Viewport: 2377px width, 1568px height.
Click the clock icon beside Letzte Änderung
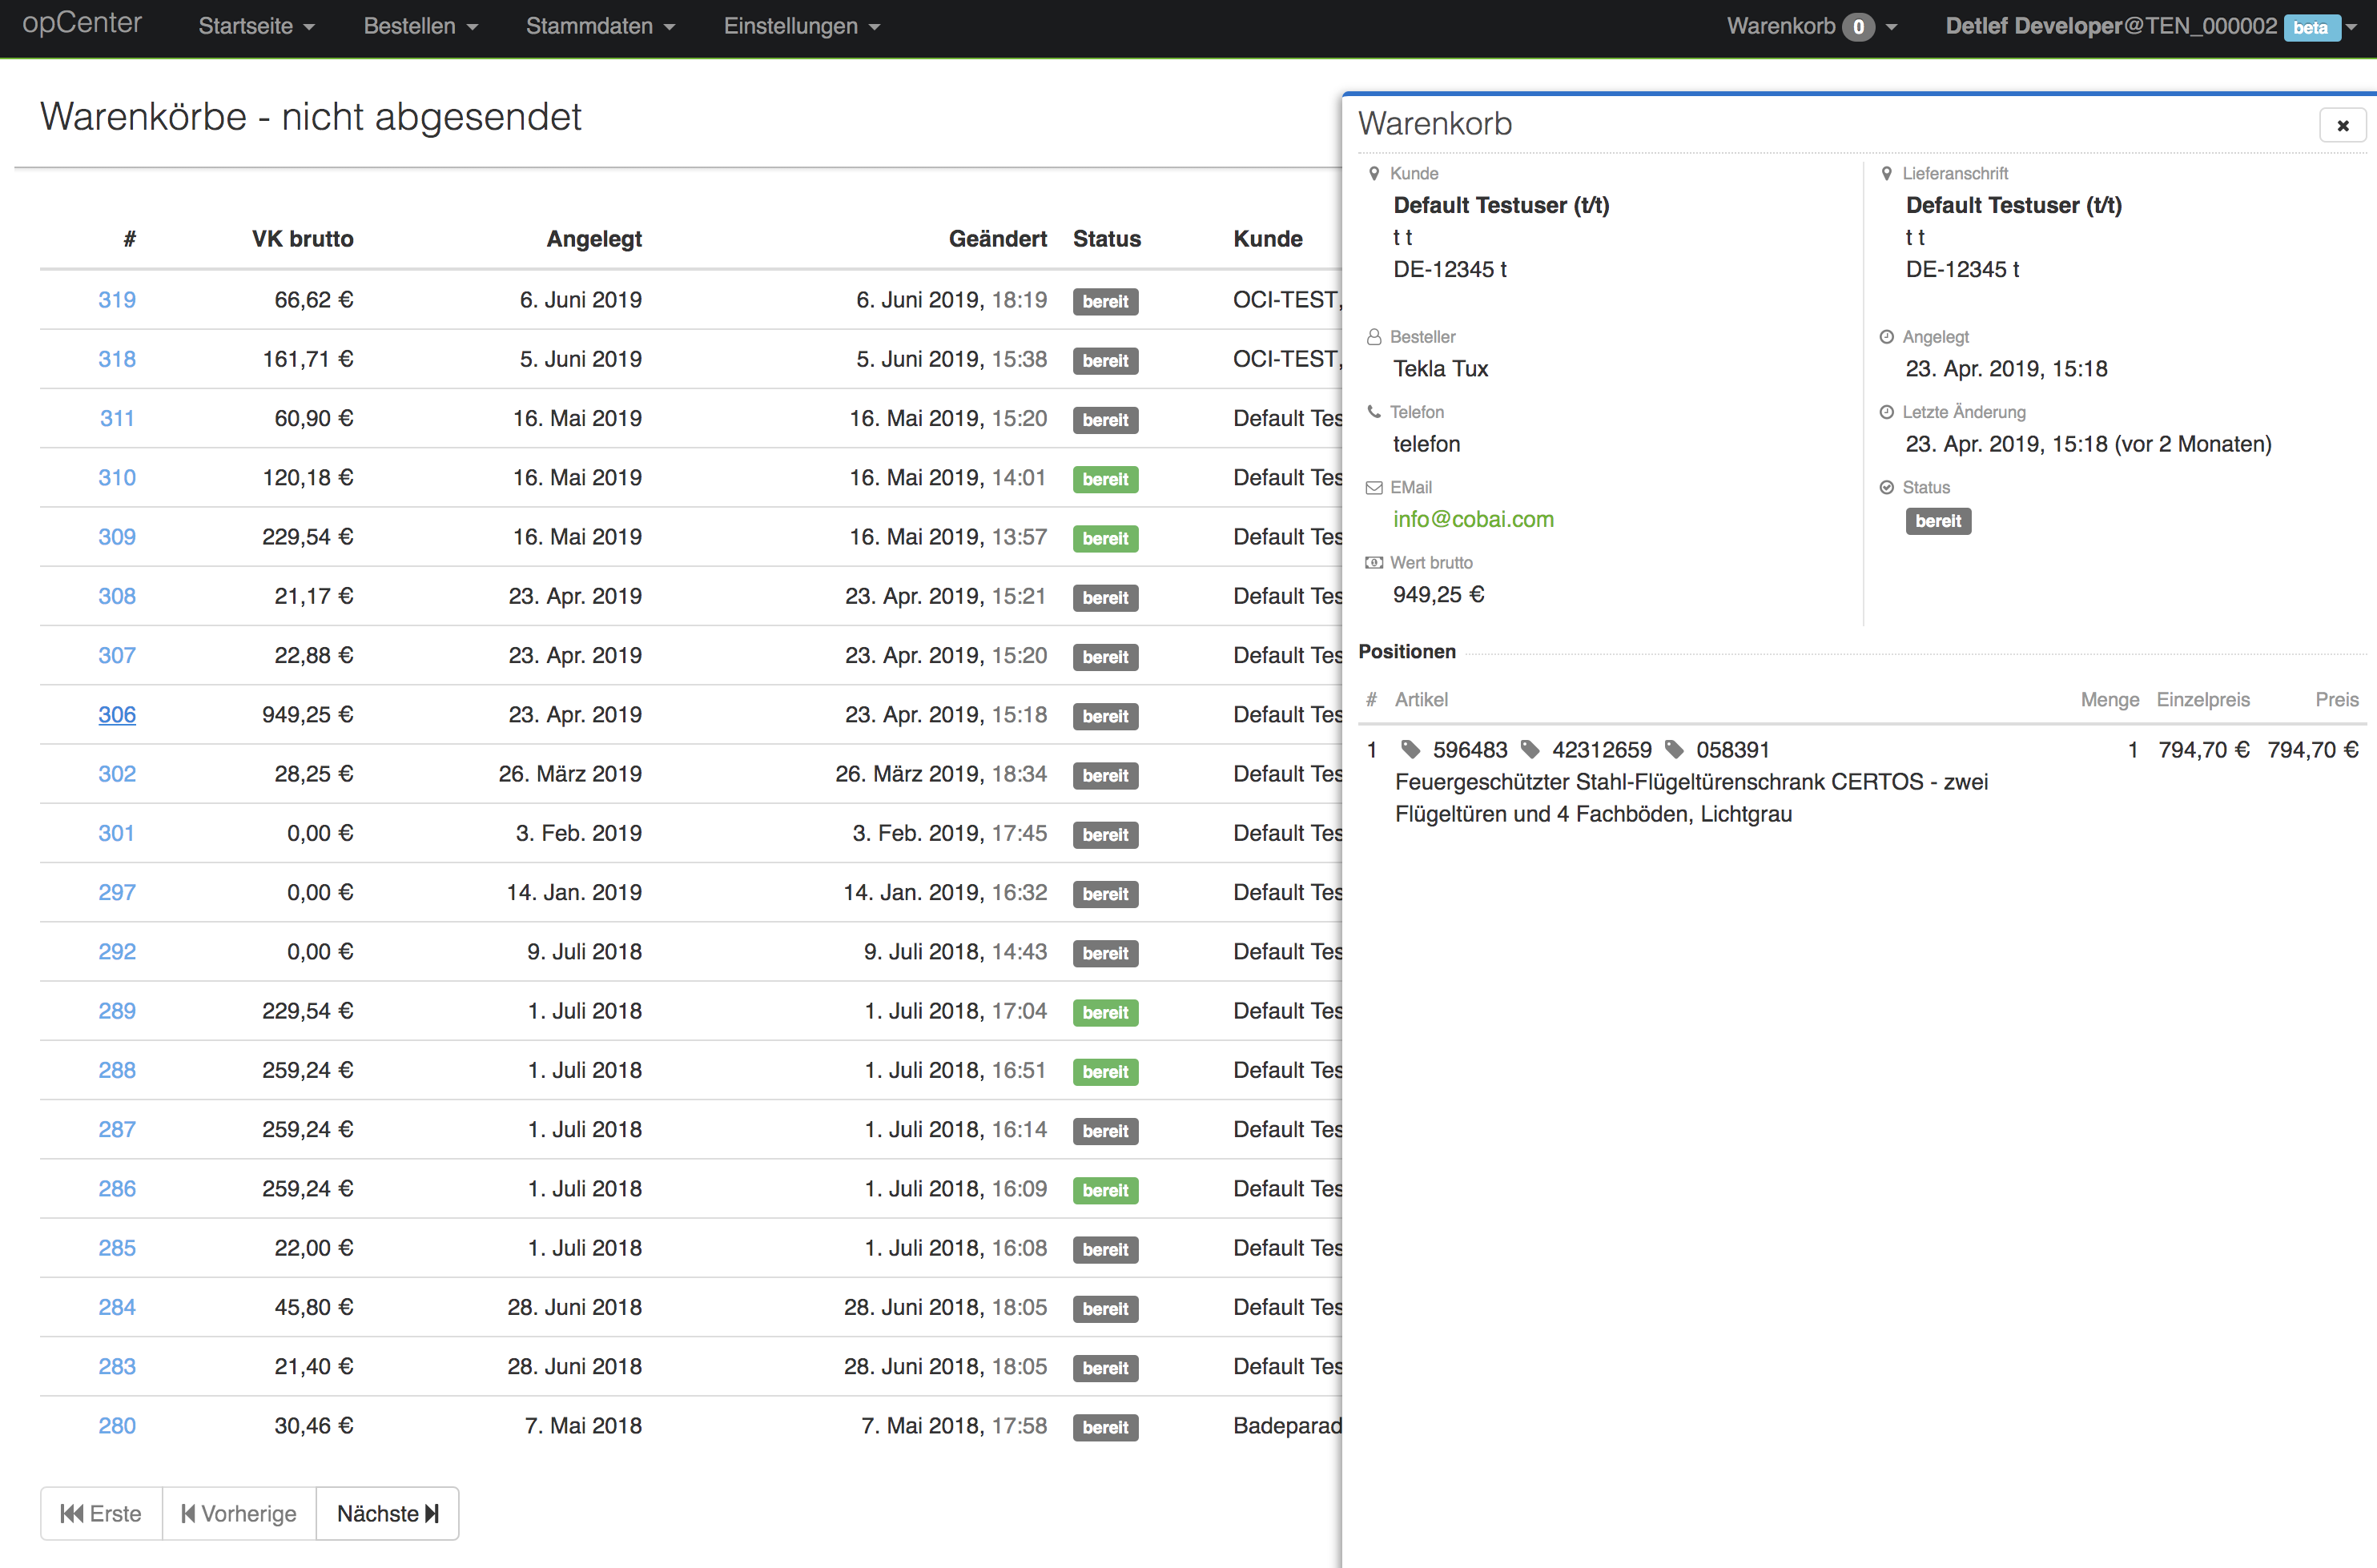(x=1886, y=412)
